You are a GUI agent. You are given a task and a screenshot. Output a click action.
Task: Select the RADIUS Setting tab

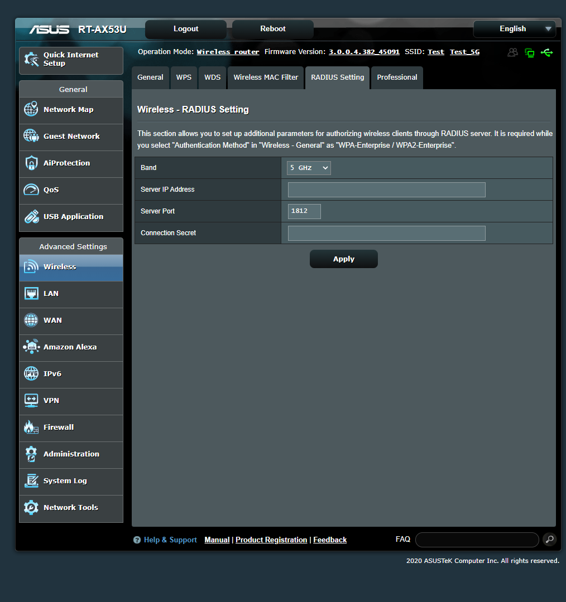[338, 77]
